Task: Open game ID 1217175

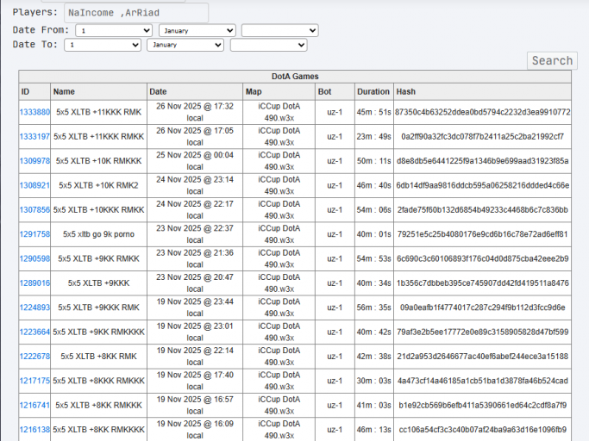Action: click(34, 381)
